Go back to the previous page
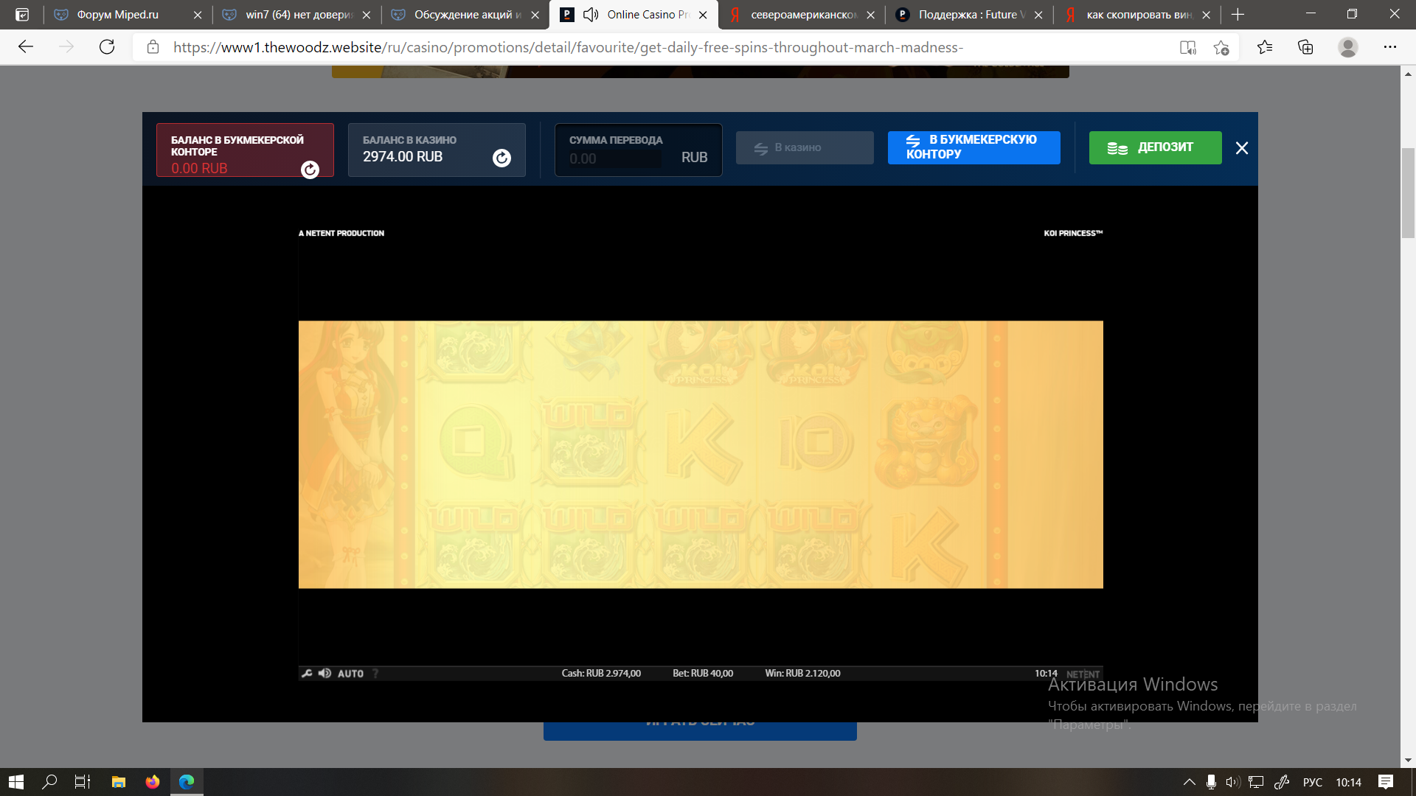Screen dimensions: 1416x796 coord(26,47)
